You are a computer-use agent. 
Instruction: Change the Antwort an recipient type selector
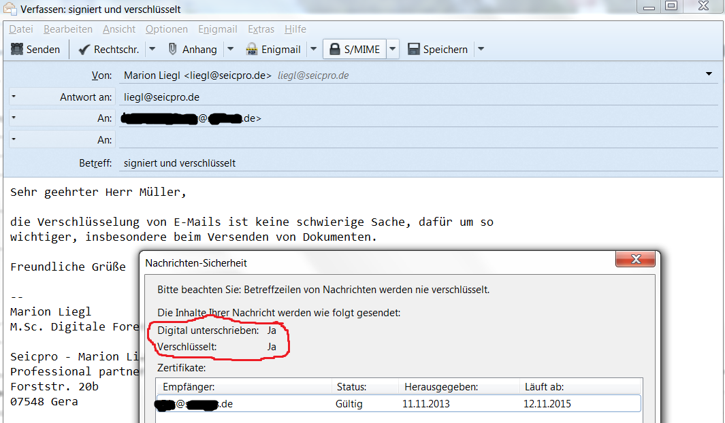tap(14, 97)
